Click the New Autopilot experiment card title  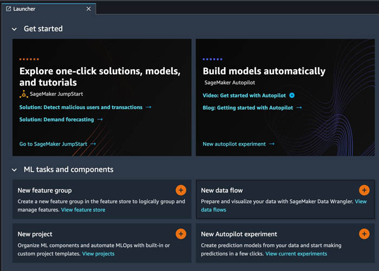pyautogui.click(x=239, y=234)
